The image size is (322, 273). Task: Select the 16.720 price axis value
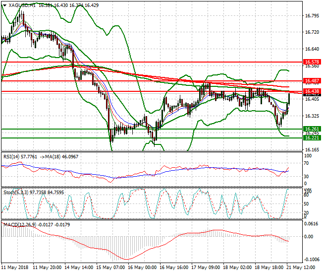312,32
